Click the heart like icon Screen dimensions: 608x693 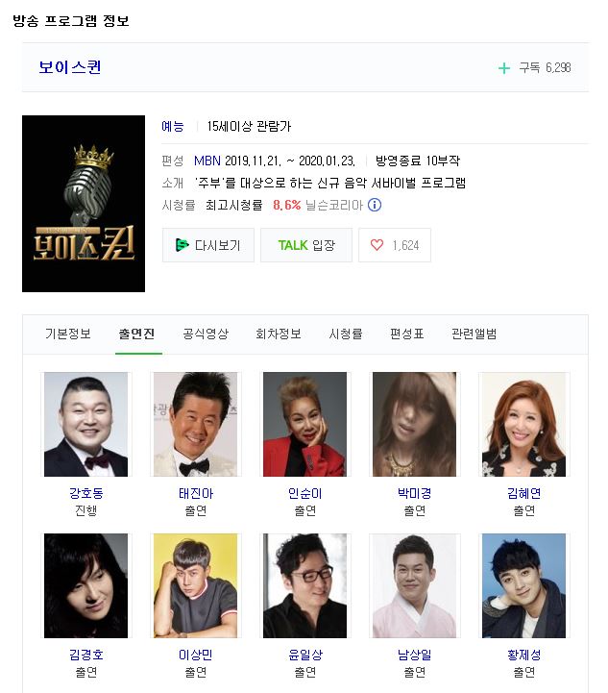377,245
